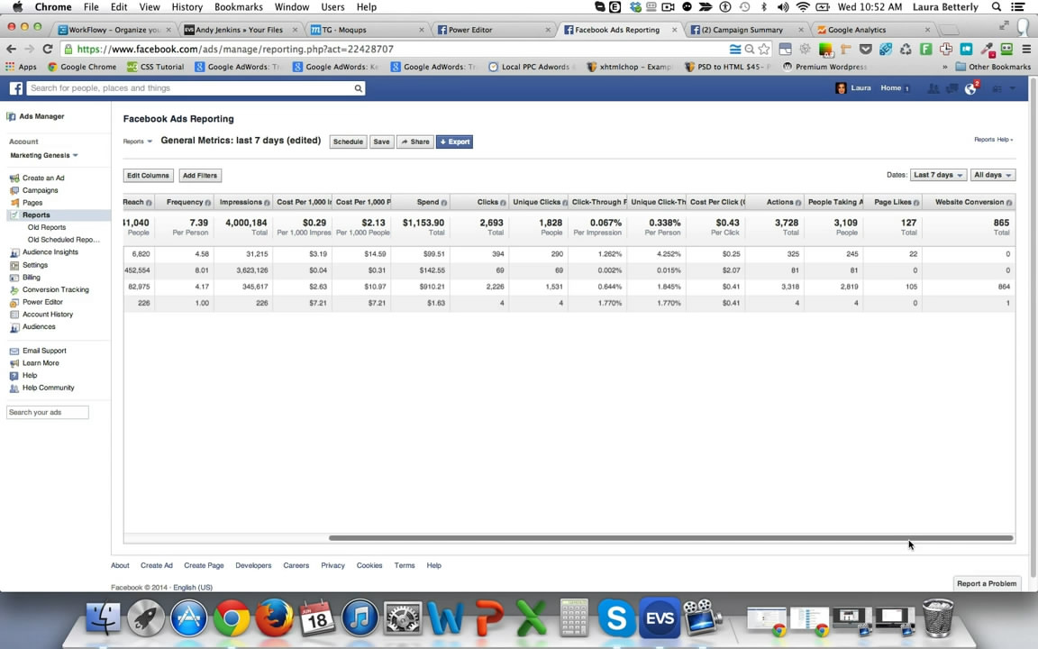Expand the hidden bookmarks chevron
This screenshot has width=1038, height=649.
944,67
